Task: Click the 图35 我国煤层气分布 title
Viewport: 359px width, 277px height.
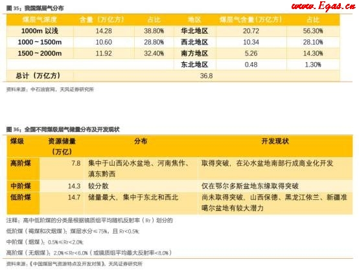Action: [35, 8]
